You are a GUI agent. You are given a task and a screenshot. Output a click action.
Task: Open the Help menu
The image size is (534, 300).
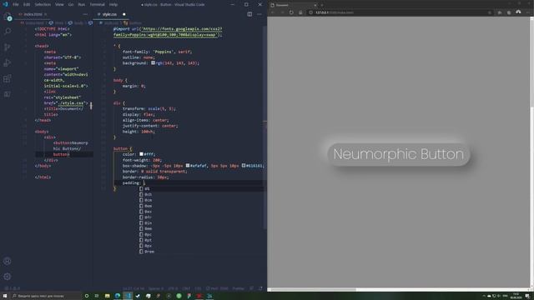point(113,5)
